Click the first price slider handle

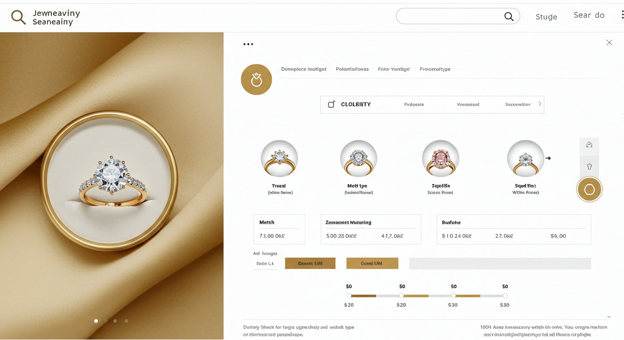(x=349, y=296)
